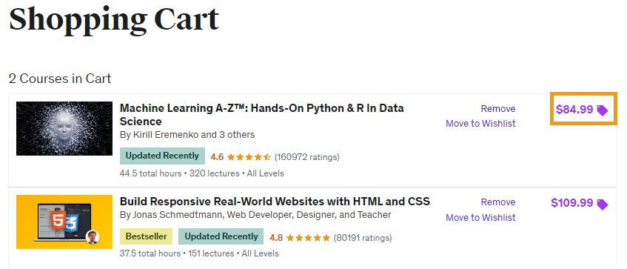This screenshot has width=627, height=269.
Task: Click the $84.99 price
Action: pos(574,109)
